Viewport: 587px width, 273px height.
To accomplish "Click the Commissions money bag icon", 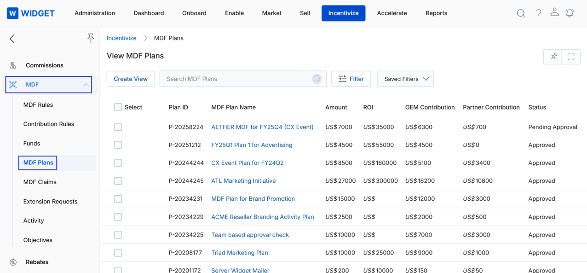I will coord(13,65).
